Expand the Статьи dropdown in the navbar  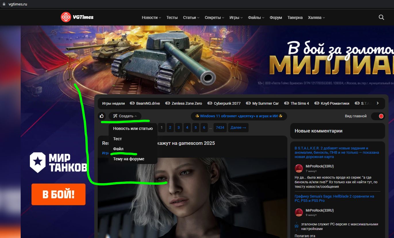pyautogui.click(x=191, y=17)
